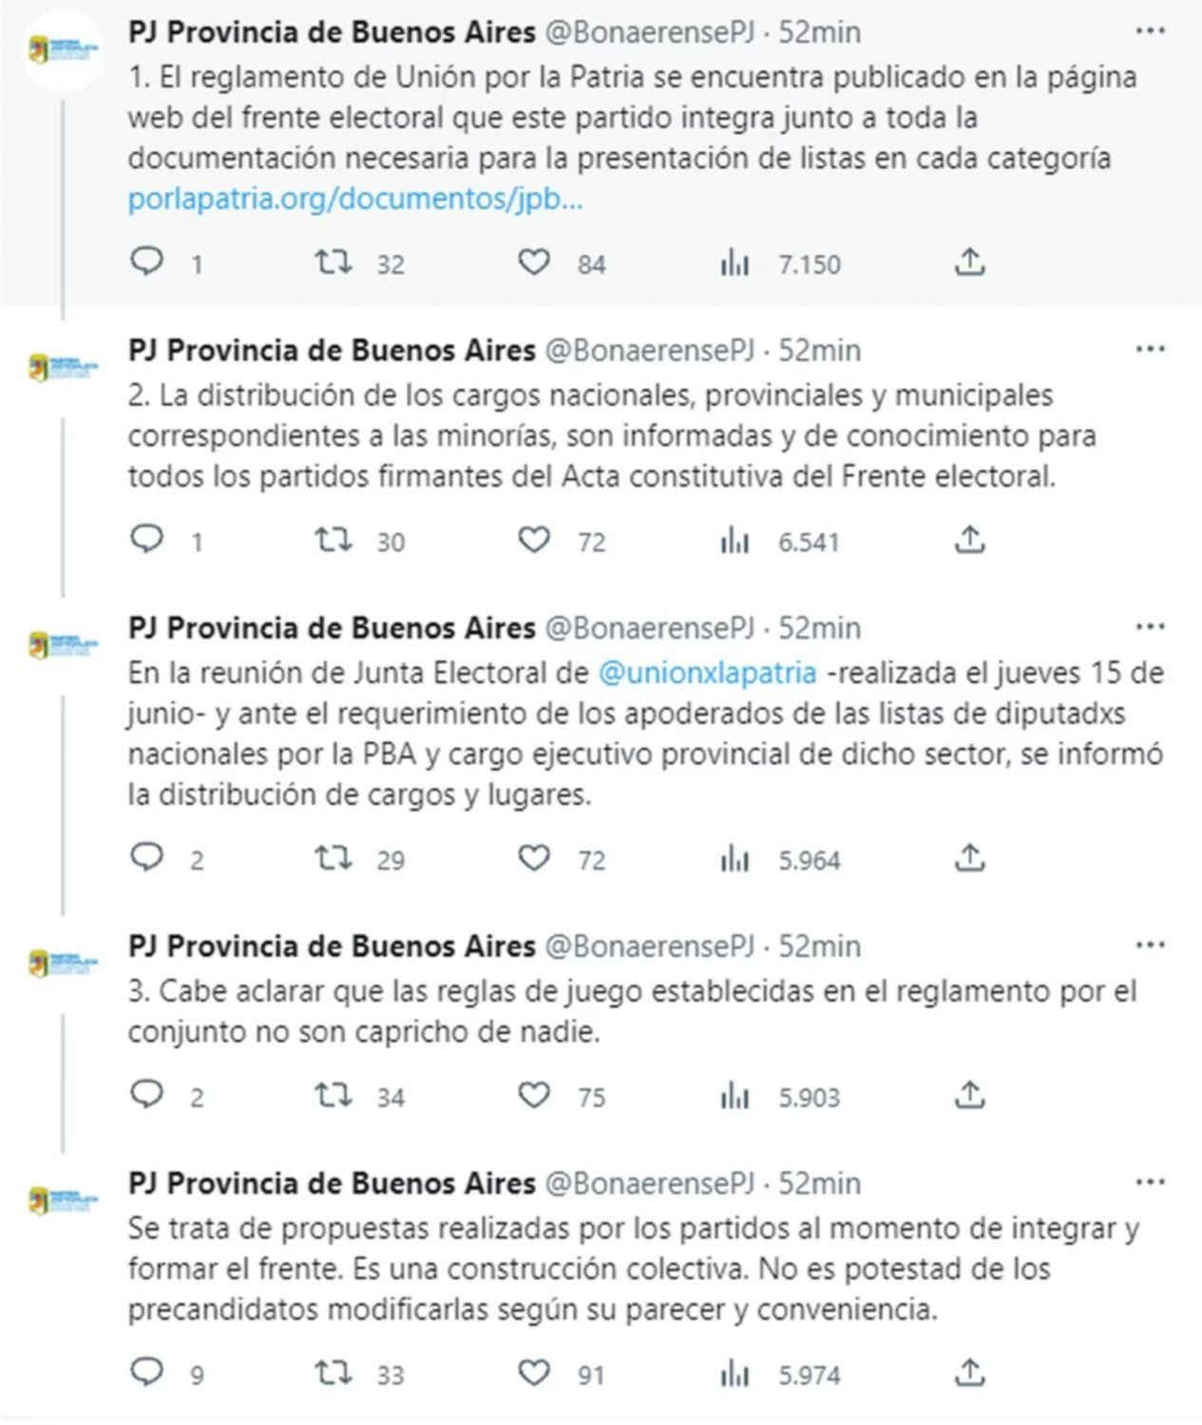Viewport: 1202px width, 1425px height.
Task: Open more options on the first tweet
Action: click(1150, 31)
